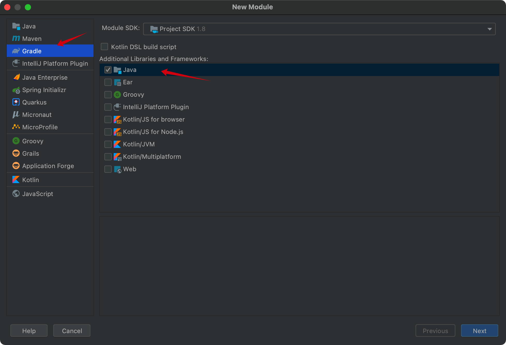Select the Java folder icon in sidebar
Screen dimensions: 506x345
click(x=16, y=26)
